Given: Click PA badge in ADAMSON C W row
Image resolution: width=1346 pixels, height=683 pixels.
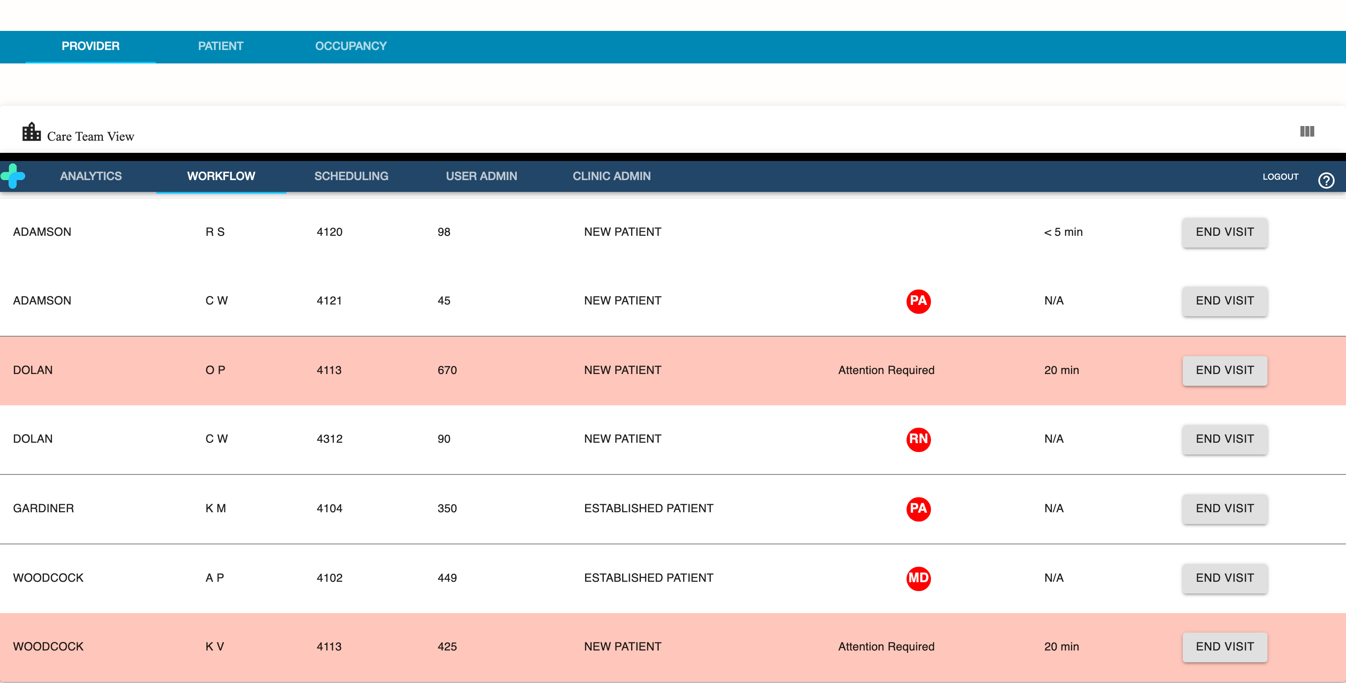Looking at the screenshot, I should [x=918, y=301].
